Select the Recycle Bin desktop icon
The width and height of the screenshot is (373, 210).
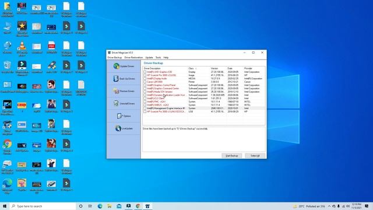(8, 67)
